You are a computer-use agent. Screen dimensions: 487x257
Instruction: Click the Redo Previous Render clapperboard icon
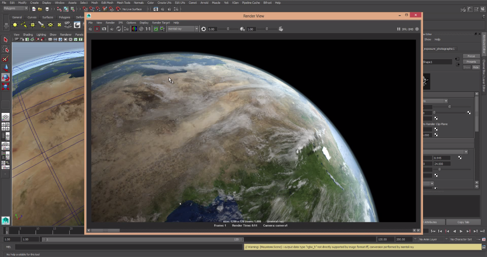(x=90, y=29)
